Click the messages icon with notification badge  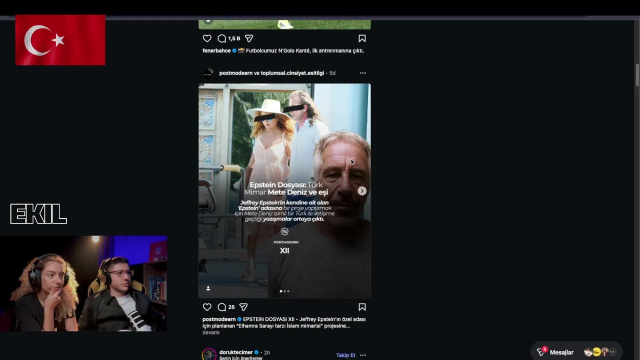[x=541, y=352]
